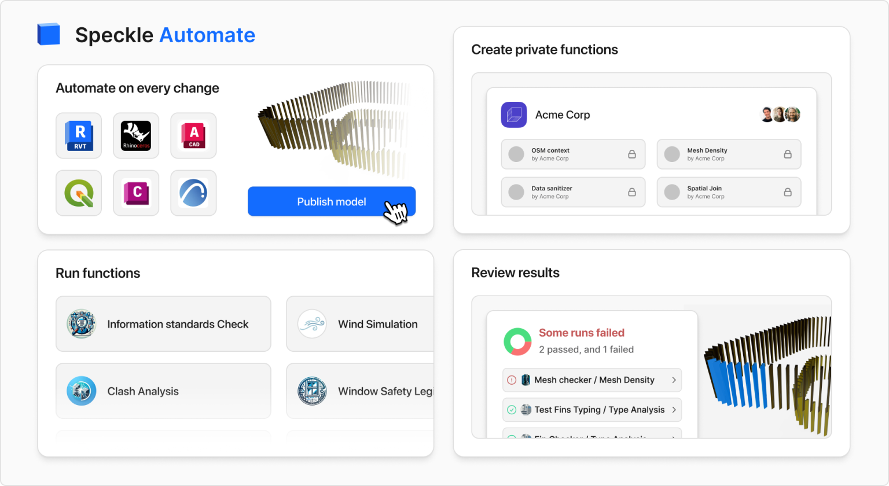
Task: Click the Revit RVT icon
Action: pyautogui.click(x=79, y=135)
